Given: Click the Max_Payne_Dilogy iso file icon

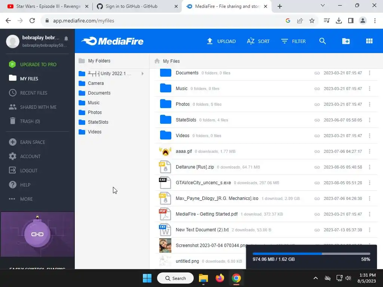Looking at the screenshot, I should pos(165,198).
